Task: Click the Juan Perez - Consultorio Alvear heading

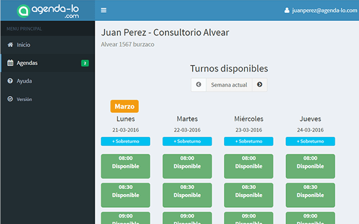Action: click(x=165, y=32)
